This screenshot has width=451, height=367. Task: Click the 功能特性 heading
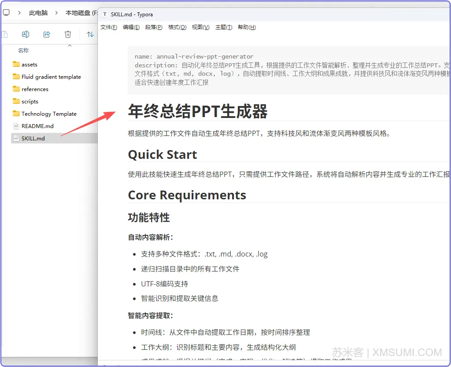point(149,217)
